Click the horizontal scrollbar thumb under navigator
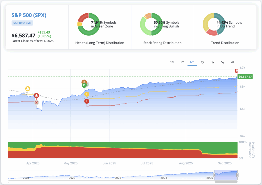Image resolution: width=262 pixels, height=185 pixels. [226, 182]
